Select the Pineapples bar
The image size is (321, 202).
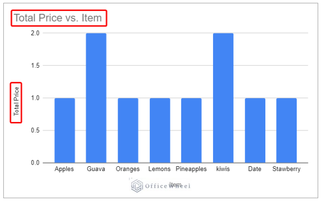click(x=191, y=130)
